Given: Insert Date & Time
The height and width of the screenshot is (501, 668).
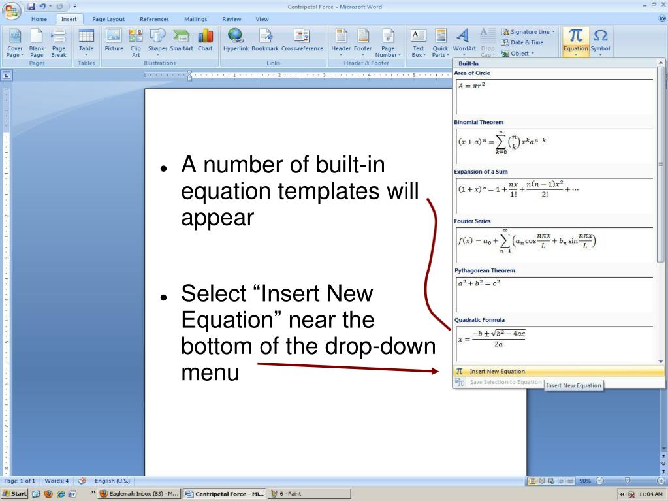Looking at the screenshot, I should pos(522,42).
